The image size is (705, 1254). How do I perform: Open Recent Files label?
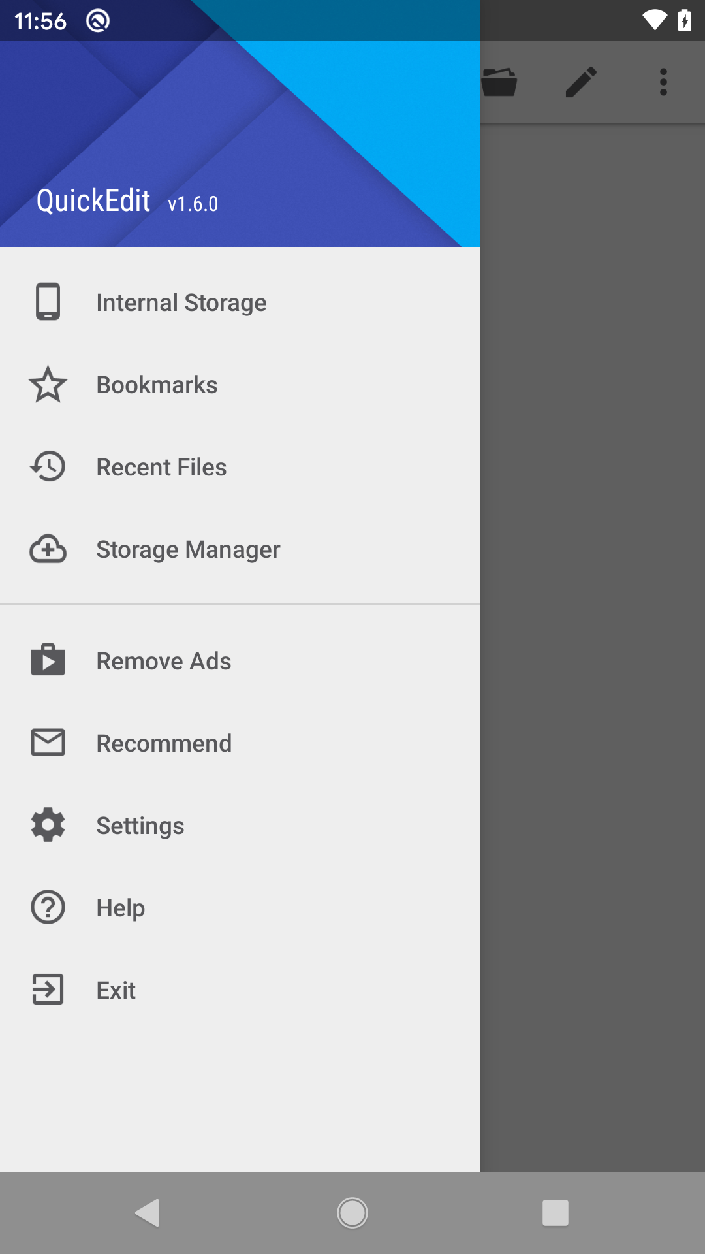click(161, 468)
